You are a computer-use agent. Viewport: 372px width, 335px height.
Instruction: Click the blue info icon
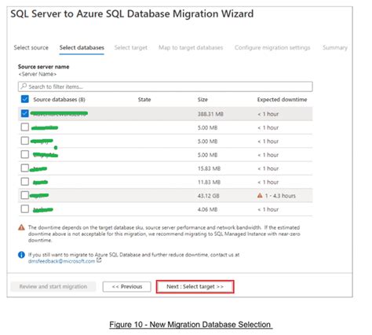click(x=21, y=255)
